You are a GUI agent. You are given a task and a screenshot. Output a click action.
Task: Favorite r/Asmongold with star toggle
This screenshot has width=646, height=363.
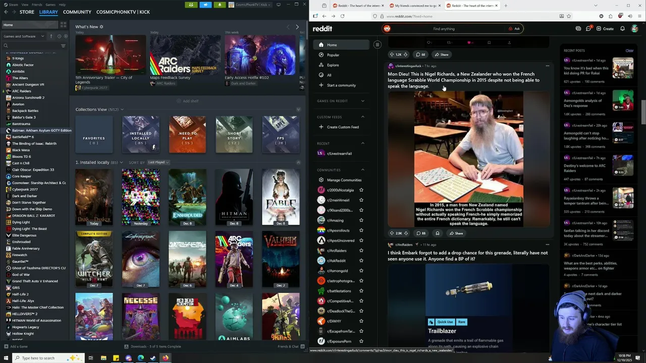pos(361,271)
